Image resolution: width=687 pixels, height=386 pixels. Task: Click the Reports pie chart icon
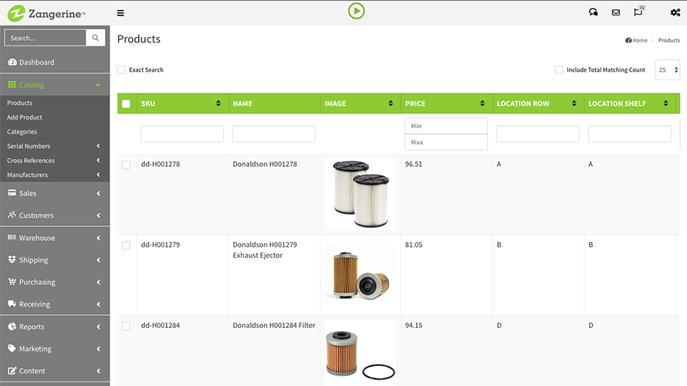12,327
